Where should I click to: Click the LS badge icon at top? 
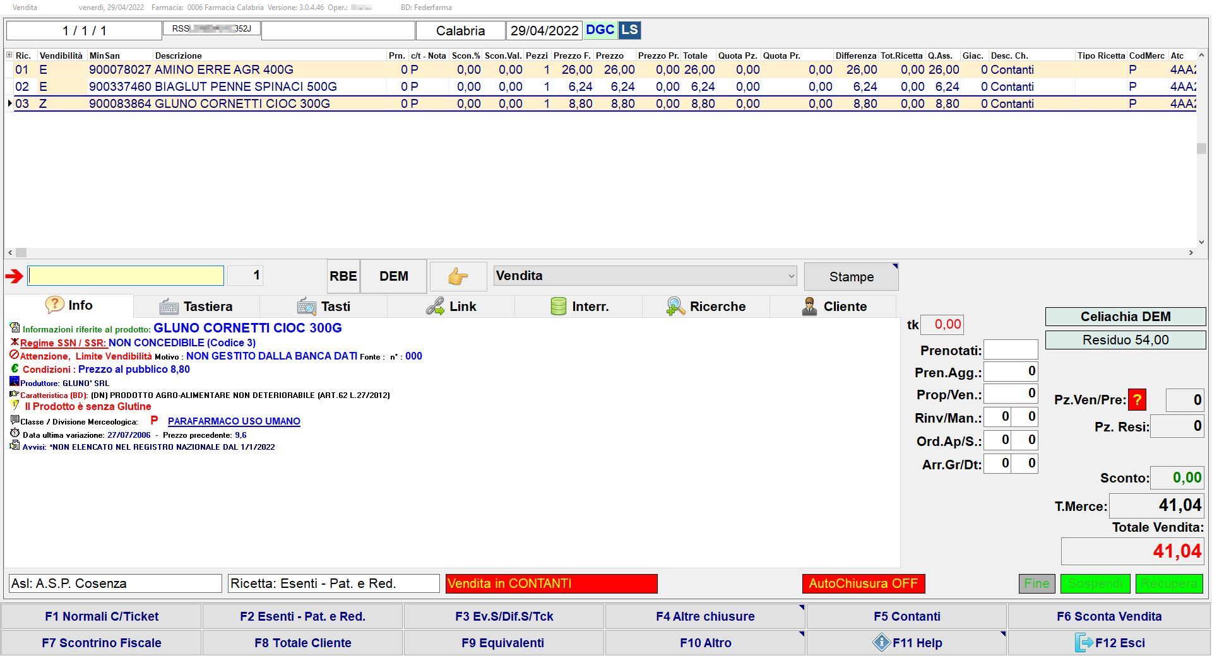point(629,30)
